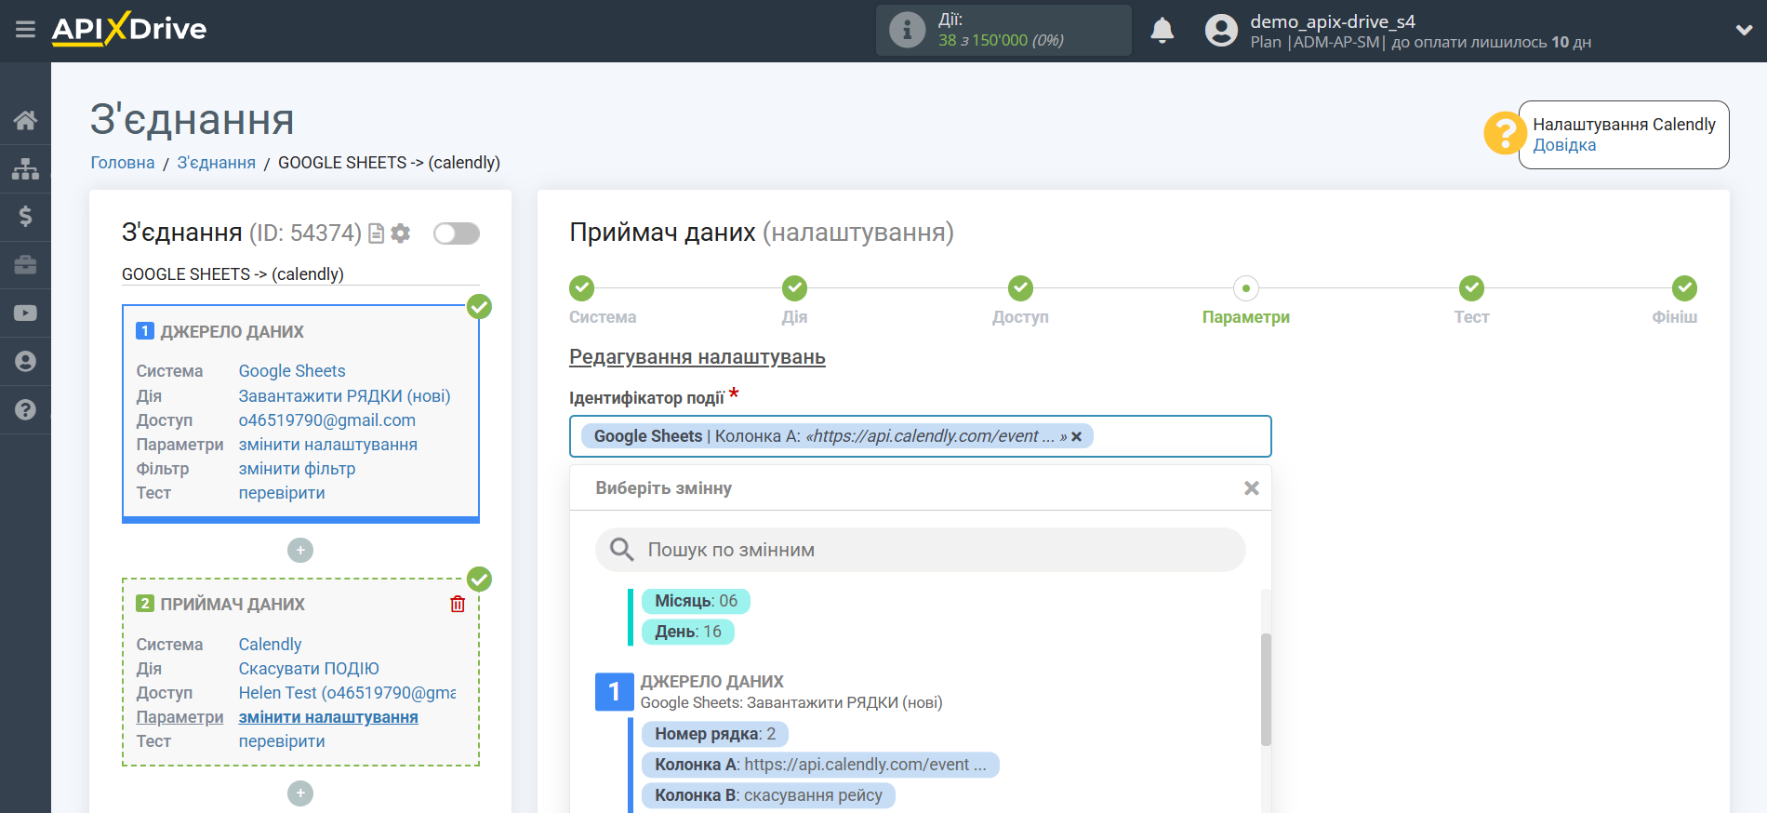Select the Номер рядка: 2 variable
This screenshot has width=1767, height=813.
[x=715, y=734]
